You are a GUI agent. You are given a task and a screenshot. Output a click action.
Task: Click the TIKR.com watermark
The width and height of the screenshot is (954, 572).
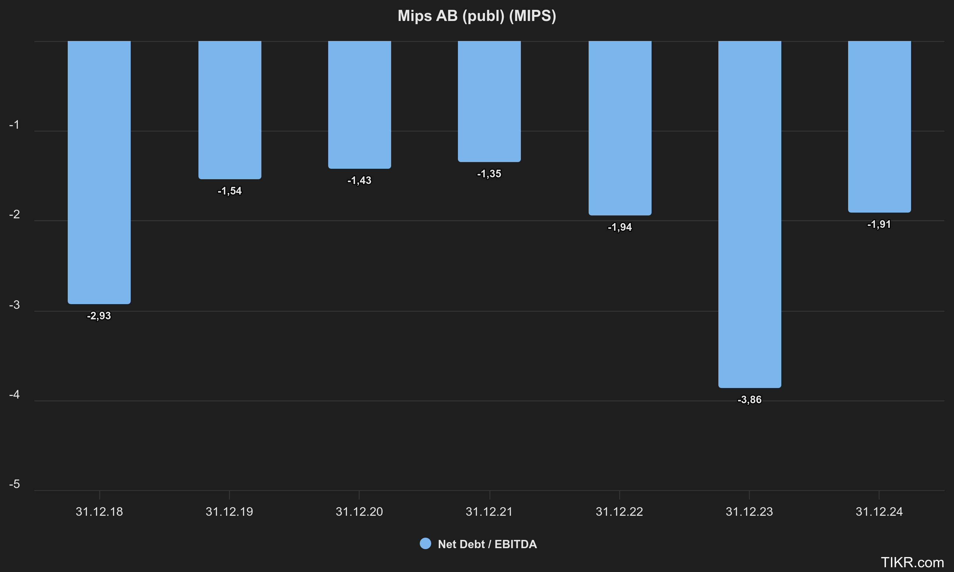coord(912,562)
